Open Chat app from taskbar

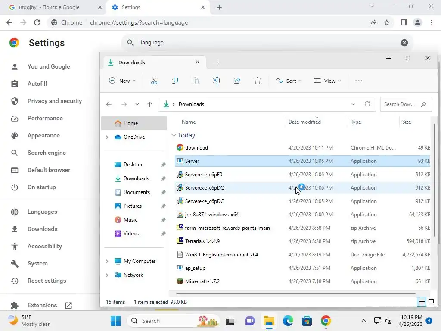pyautogui.click(x=250, y=321)
